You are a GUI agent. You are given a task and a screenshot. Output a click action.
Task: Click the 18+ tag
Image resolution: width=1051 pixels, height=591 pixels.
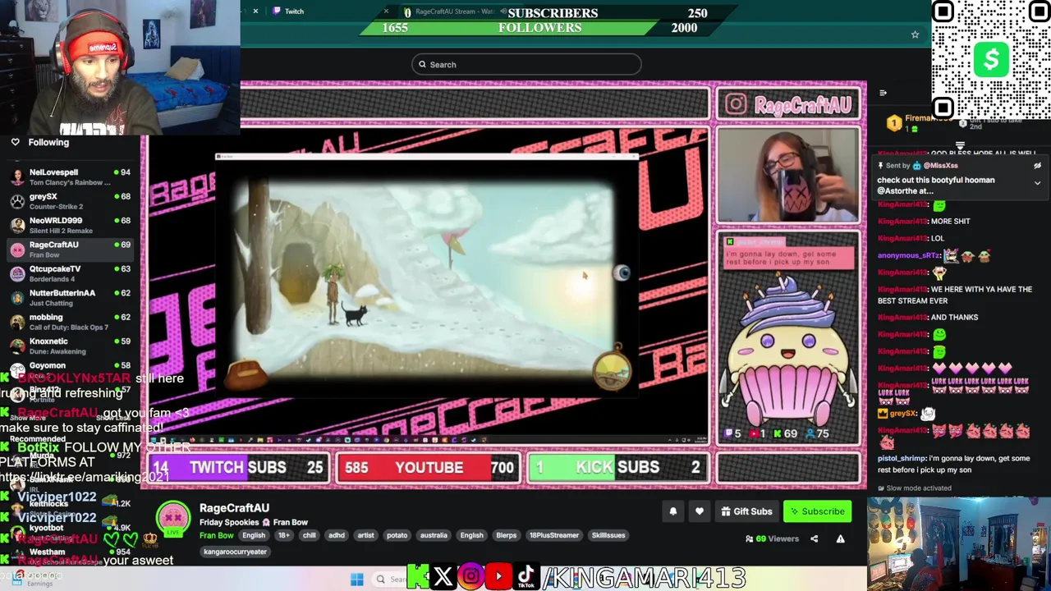point(283,535)
